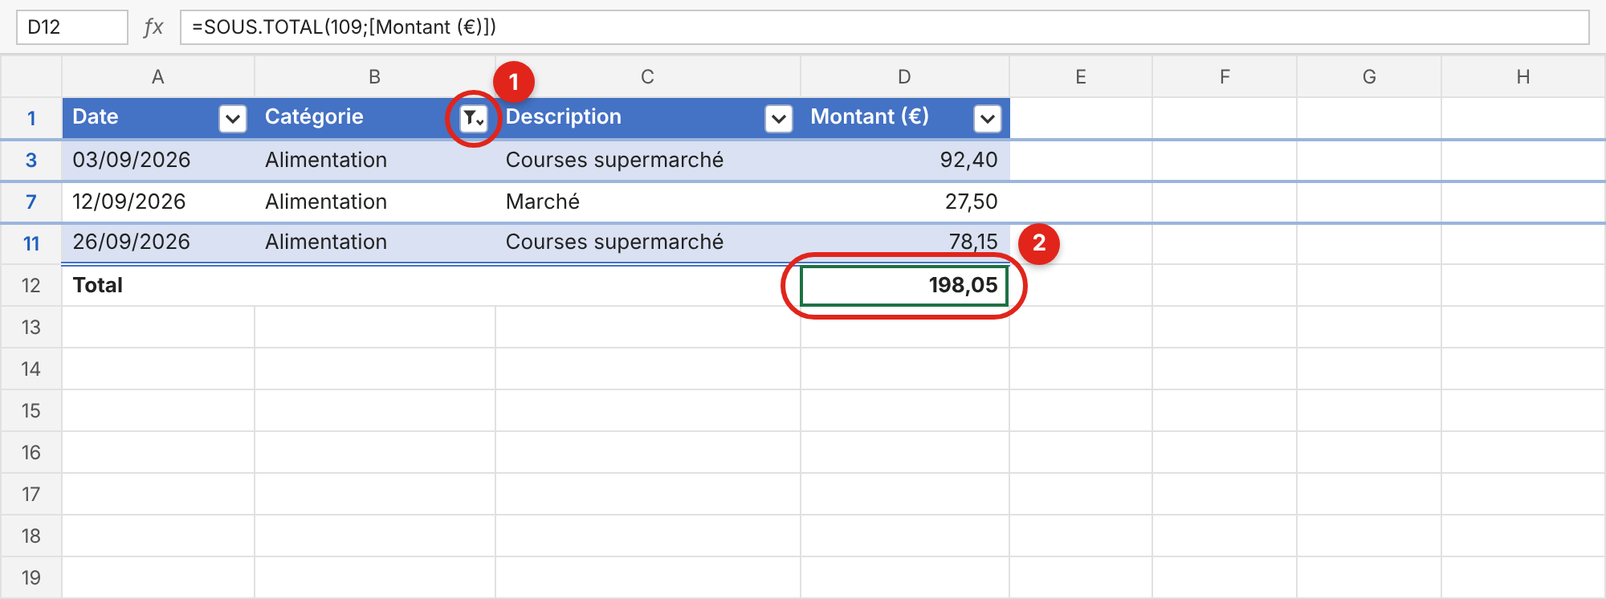Expand the Description column filter dropdown

(779, 119)
